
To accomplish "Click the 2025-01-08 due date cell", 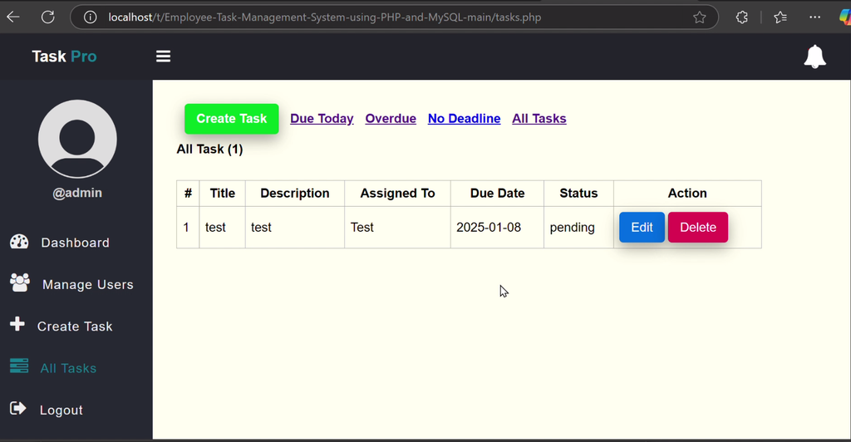I will pos(497,228).
